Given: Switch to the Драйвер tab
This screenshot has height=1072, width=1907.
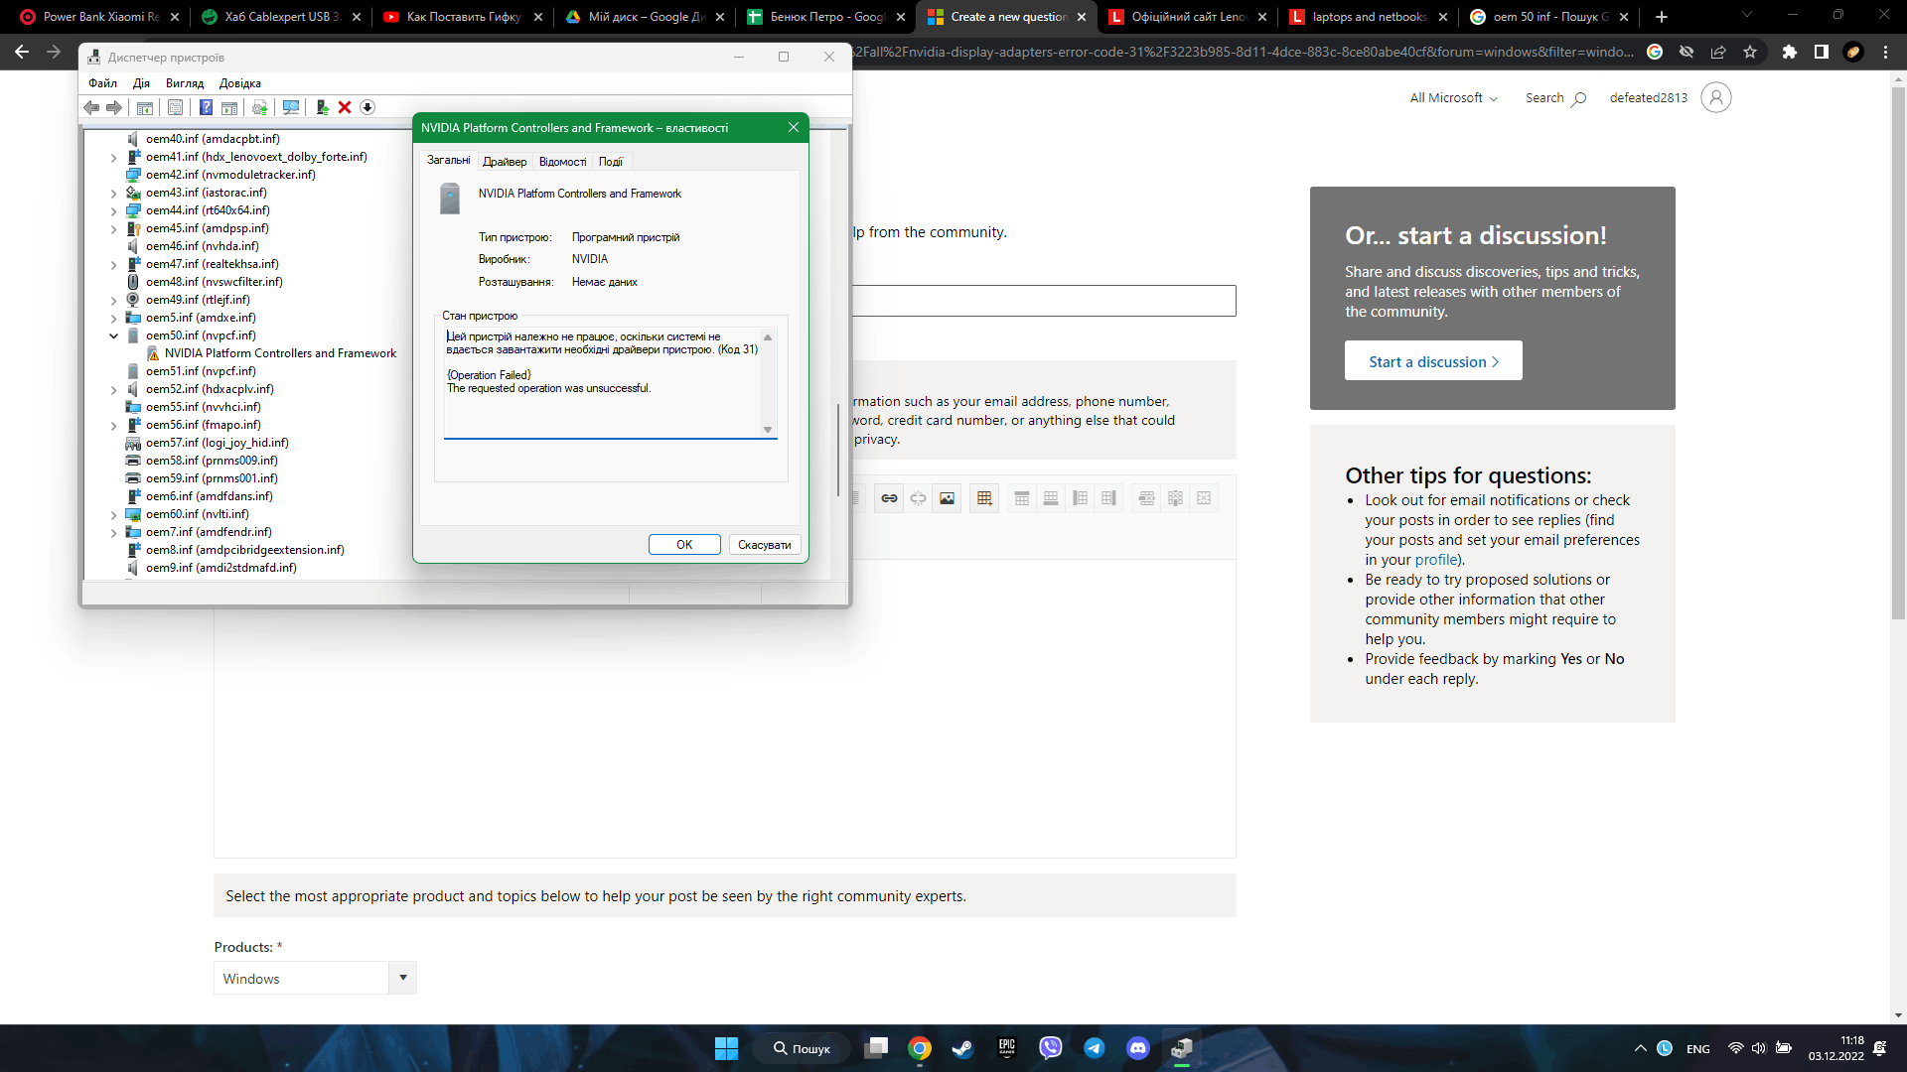Looking at the screenshot, I should (x=505, y=162).
